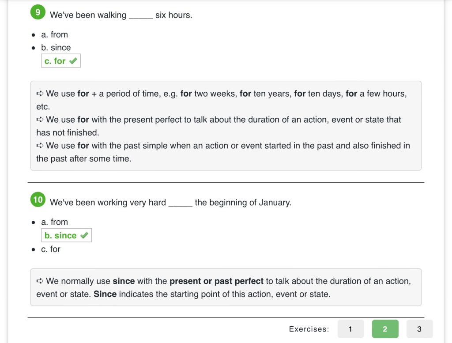Go to exercise page 1
This screenshot has height=343, width=452.
(350, 329)
